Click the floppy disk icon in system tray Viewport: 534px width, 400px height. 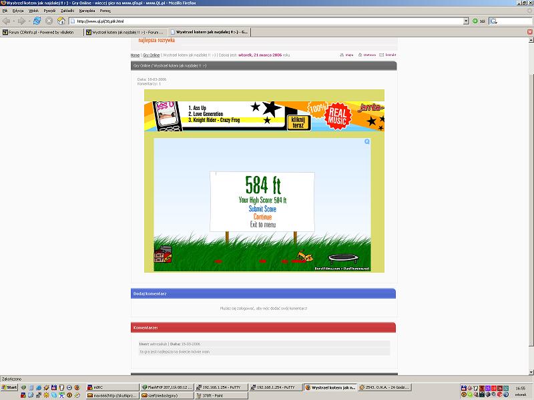pos(463,388)
